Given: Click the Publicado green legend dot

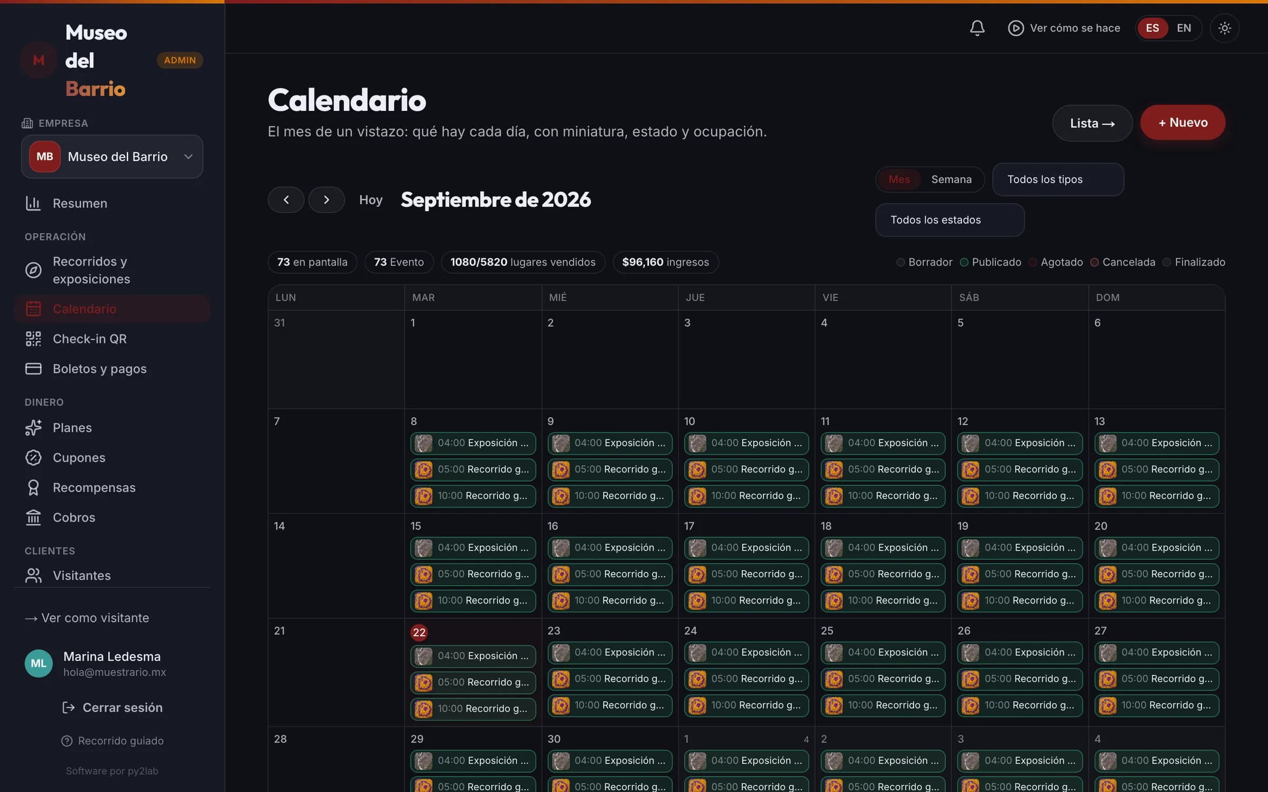Looking at the screenshot, I should click(964, 262).
